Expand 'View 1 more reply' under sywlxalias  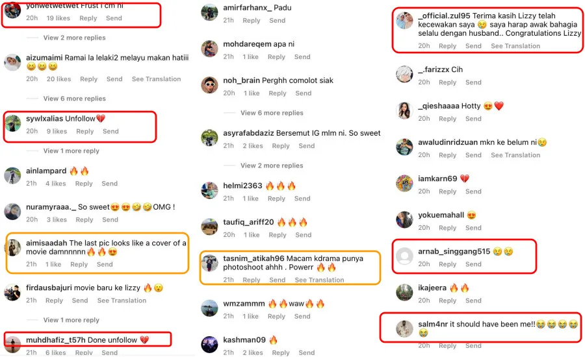[71, 151]
